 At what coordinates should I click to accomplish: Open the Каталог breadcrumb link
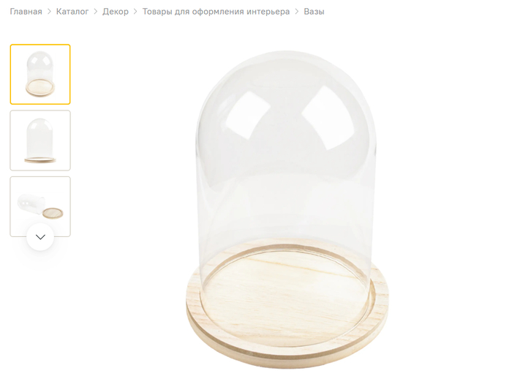click(x=72, y=12)
